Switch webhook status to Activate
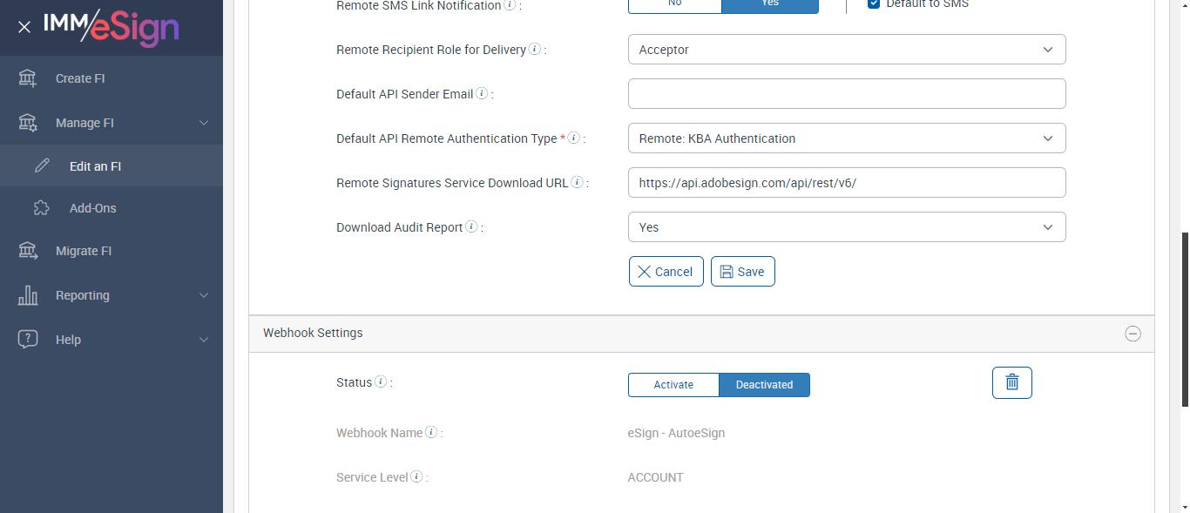 673,385
